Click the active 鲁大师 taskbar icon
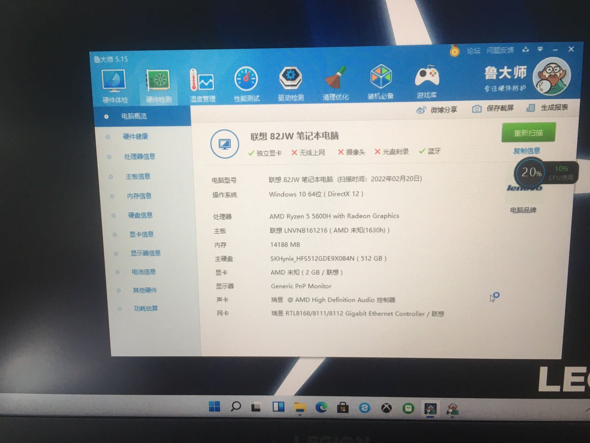 click(430, 409)
